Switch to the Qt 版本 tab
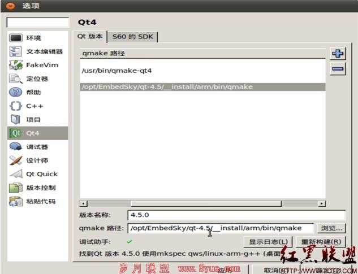The height and width of the screenshot is (274, 358). [x=90, y=37]
